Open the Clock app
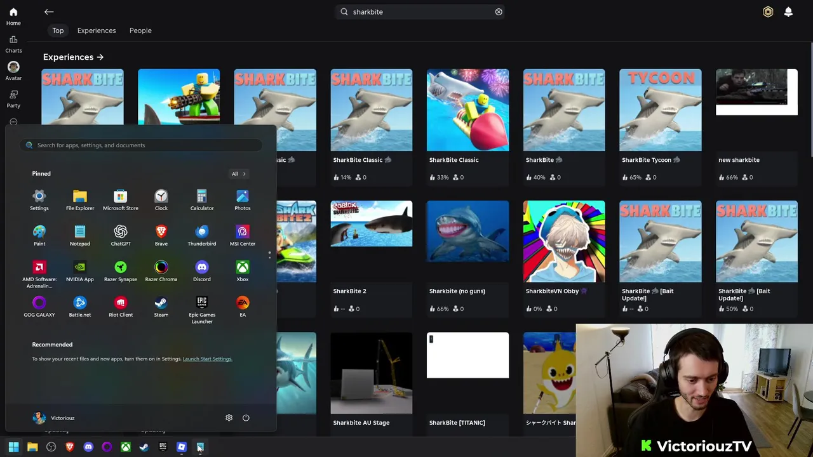 coord(161,200)
